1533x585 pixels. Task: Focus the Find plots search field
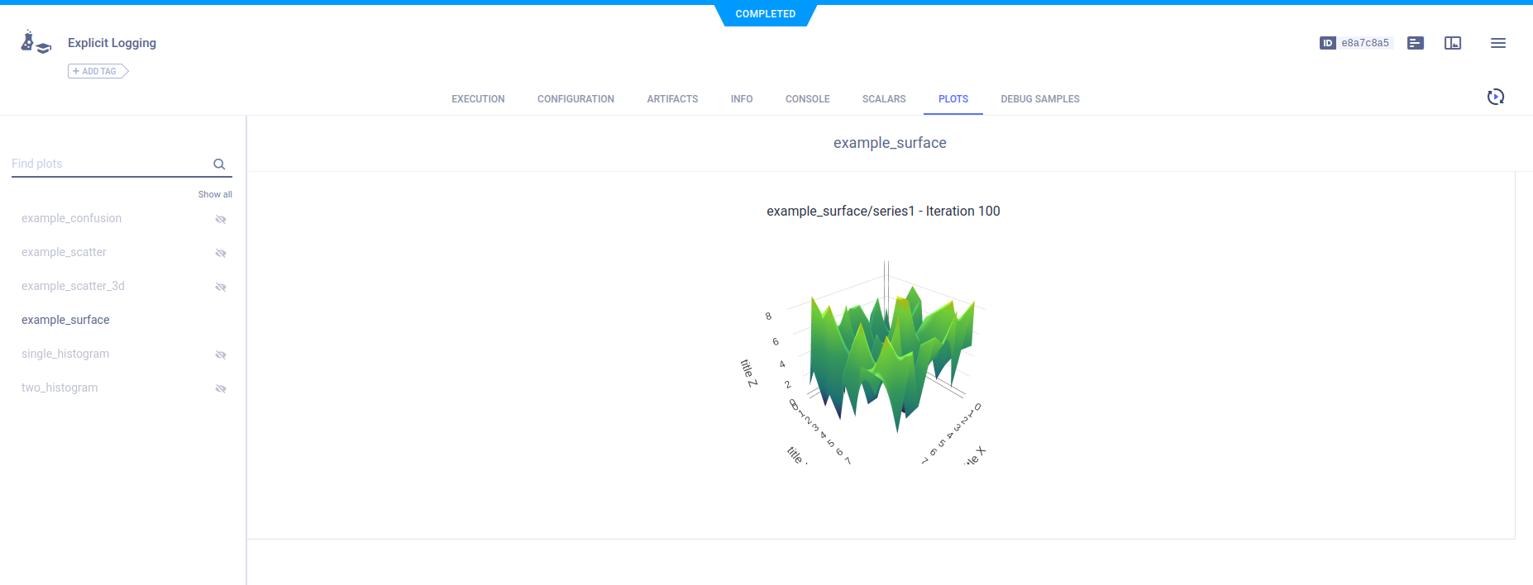107,164
